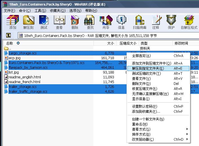Click the parent folder ".." icon
This screenshot has width=199, height=146.
6,48
